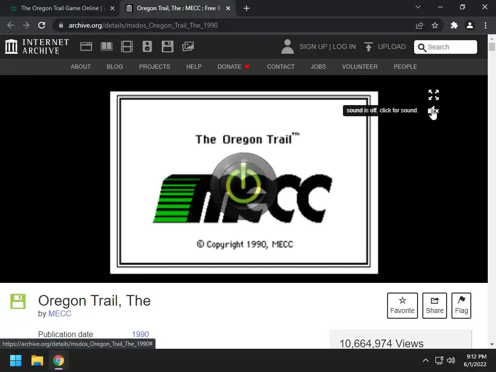Click the page vertical scrollbar thumb
Image resolution: width=496 pixels, height=372 pixels.
492,46
